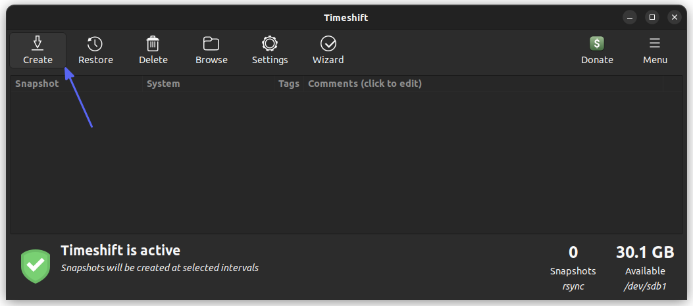The width and height of the screenshot is (693, 306).
Task: Click the Create snapshot icon
Action: [38, 43]
